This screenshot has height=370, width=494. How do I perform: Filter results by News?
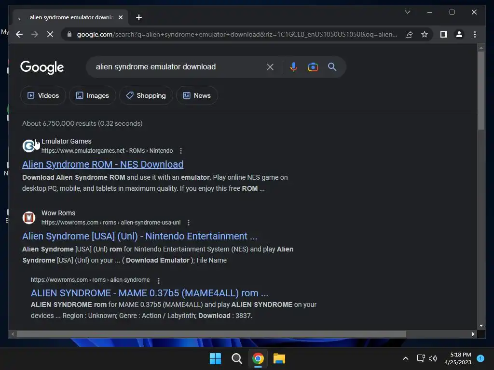click(x=197, y=95)
